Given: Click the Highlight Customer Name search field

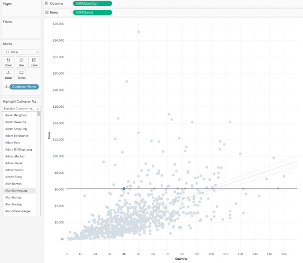Looking at the screenshot, I should (21, 109).
